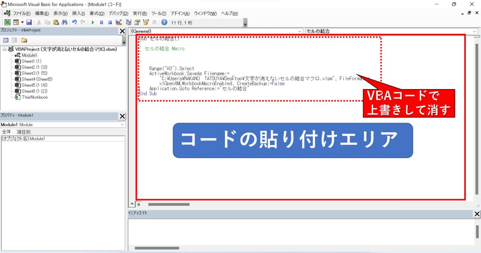481x253 pixels.
Task: Click the greyed-out Toolbox icon
Action: pyautogui.click(x=154, y=22)
